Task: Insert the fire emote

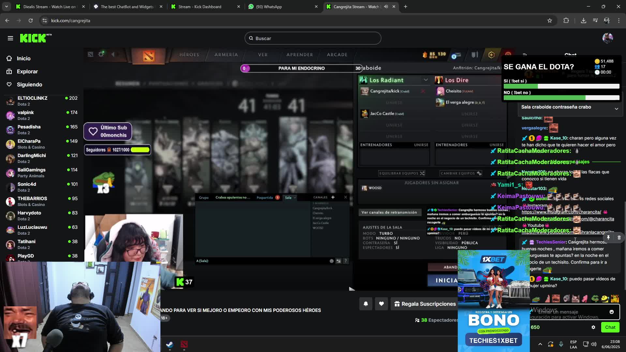Action: 615,298
